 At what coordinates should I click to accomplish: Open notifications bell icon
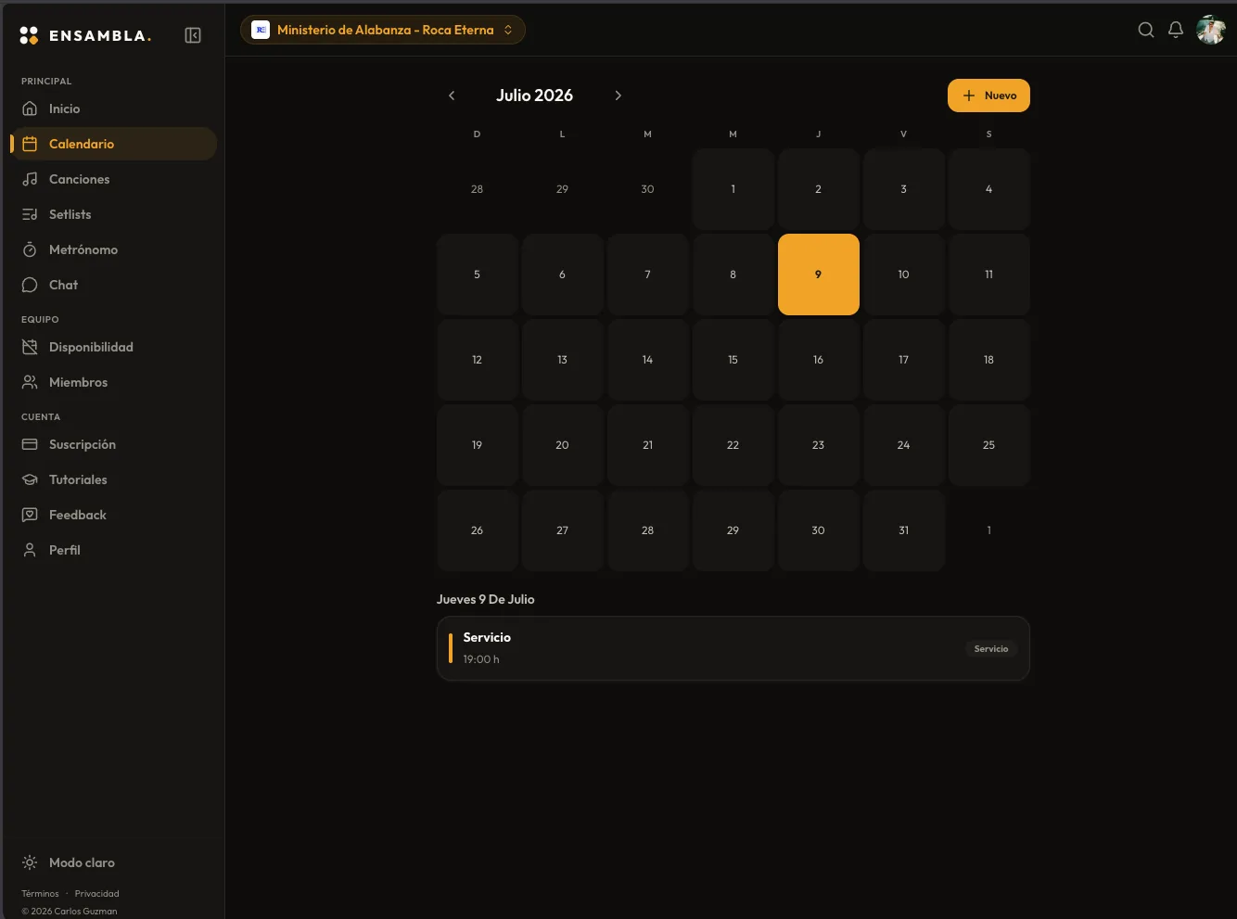[x=1176, y=30]
